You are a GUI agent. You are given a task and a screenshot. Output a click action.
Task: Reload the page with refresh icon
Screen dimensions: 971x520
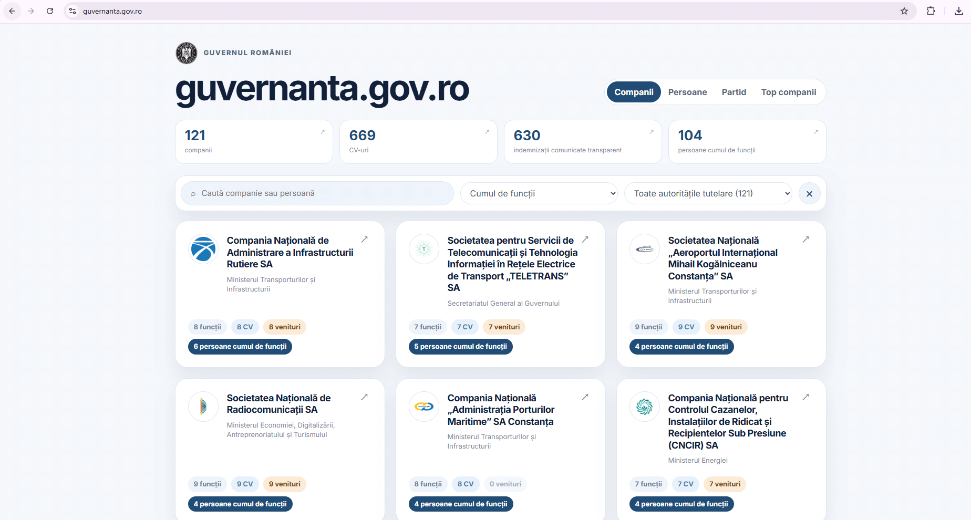(x=50, y=11)
